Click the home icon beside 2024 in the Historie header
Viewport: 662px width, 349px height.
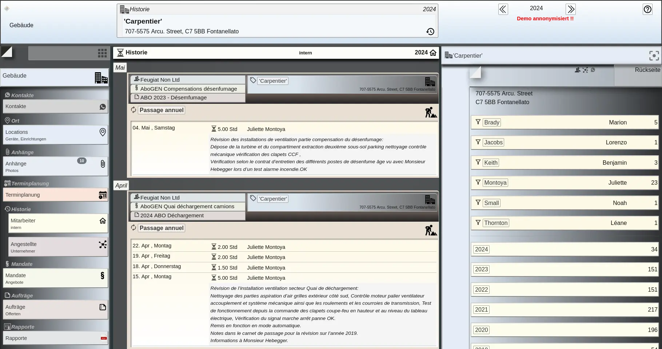(433, 53)
